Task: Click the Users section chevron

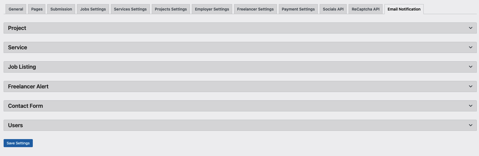Action: [x=470, y=125]
